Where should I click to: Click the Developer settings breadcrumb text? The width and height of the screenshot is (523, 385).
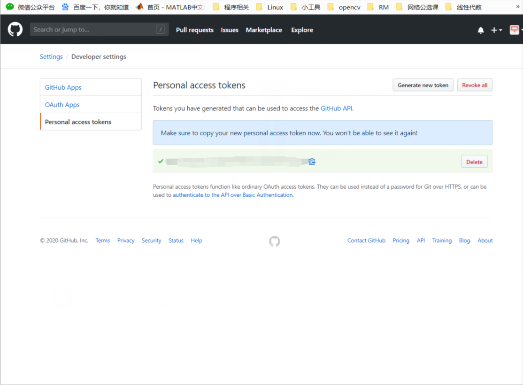(99, 57)
